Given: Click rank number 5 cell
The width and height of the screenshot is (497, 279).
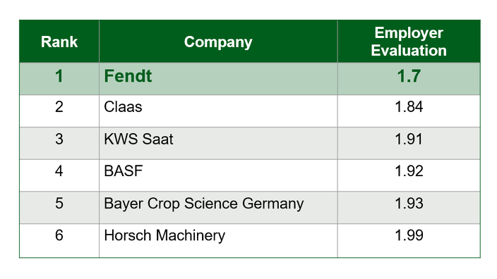Looking at the screenshot, I should pyautogui.click(x=59, y=208).
